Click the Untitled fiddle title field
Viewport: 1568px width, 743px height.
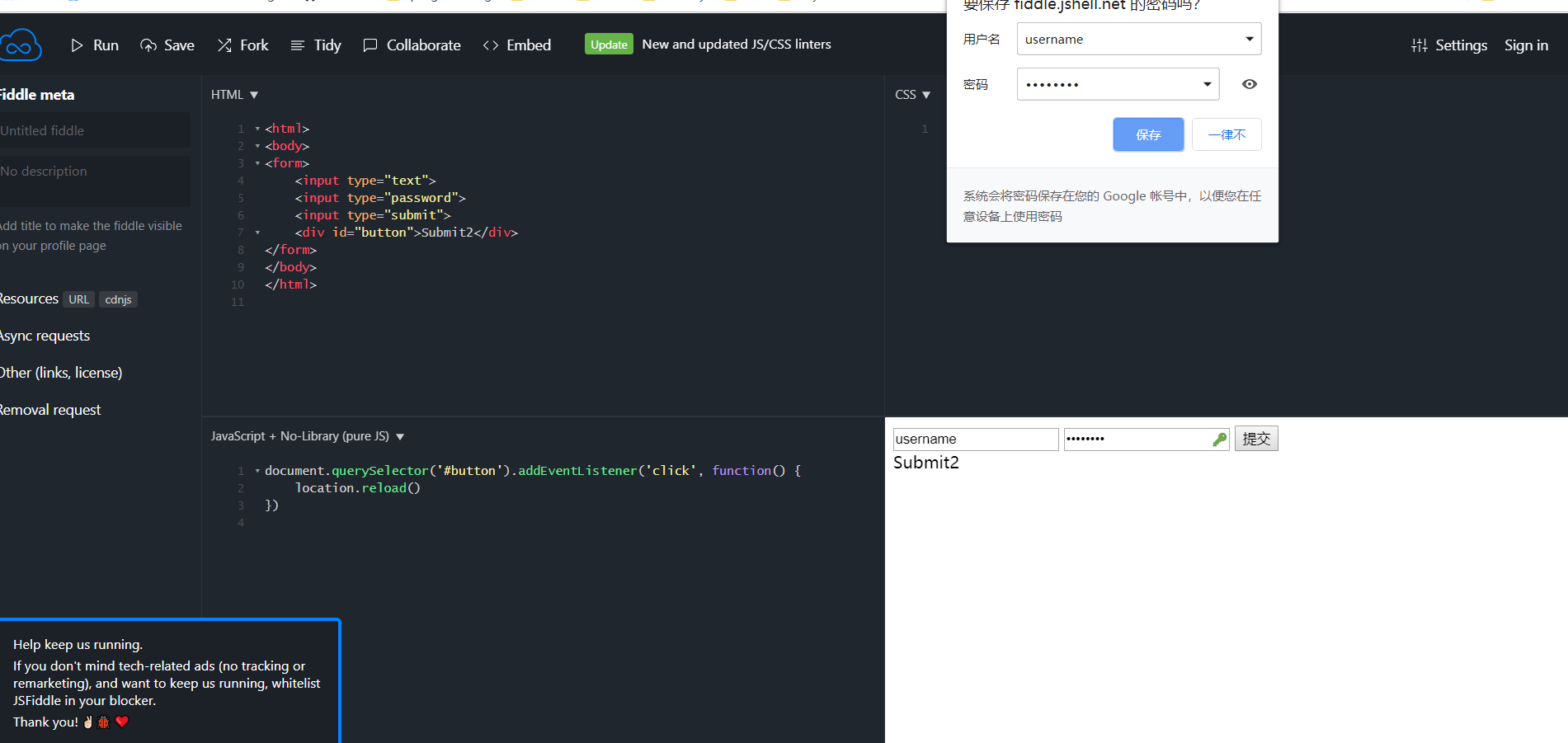click(x=95, y=130)
